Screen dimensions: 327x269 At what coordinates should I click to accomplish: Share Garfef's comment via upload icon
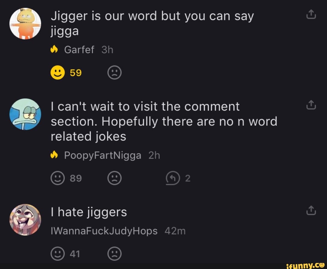pos(311,15)
